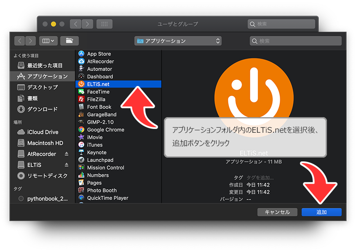Click the ELTiS.net orange power icon in list
Image resolution: width=356 pixels, height=252 pixels.
[81, 84]
